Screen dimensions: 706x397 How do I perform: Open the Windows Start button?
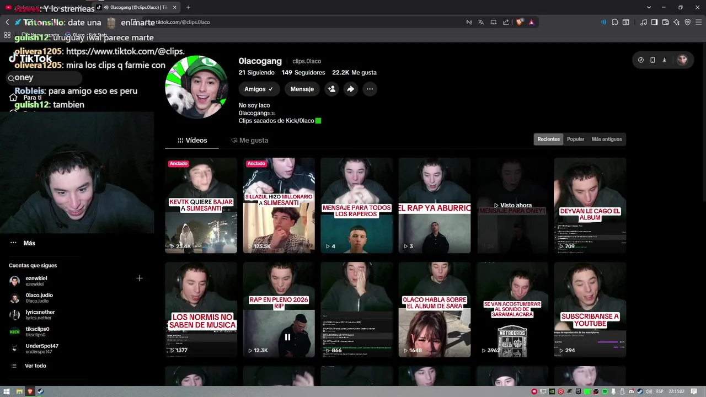(7, 391)
